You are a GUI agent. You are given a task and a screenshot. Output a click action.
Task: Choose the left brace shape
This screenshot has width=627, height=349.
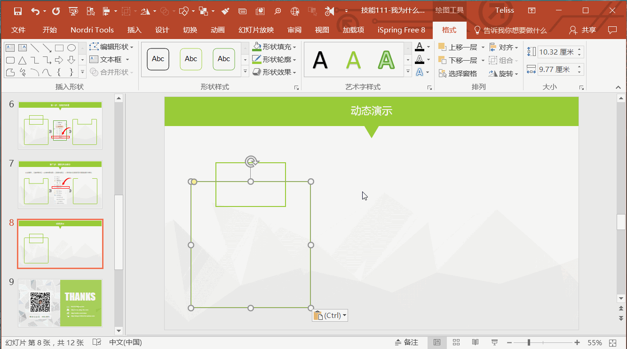pyautogui.click(x=59, y=72)
